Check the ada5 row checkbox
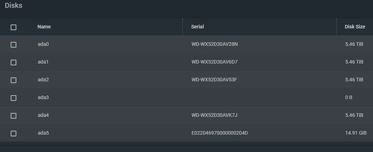 pyautogui.click(x=13, y=134)
